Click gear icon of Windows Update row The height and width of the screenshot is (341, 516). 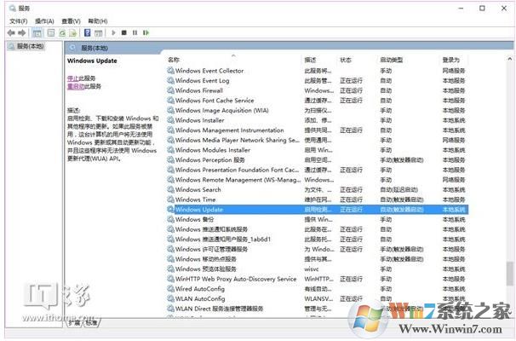(x=170, y=209)
